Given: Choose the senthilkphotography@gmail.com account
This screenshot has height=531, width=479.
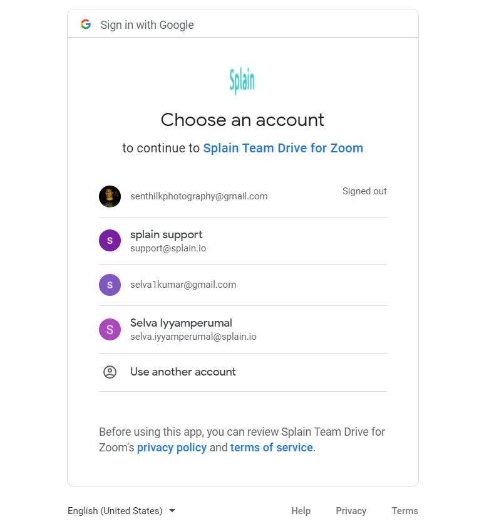Looking at the screenshot, I should 198,196.
